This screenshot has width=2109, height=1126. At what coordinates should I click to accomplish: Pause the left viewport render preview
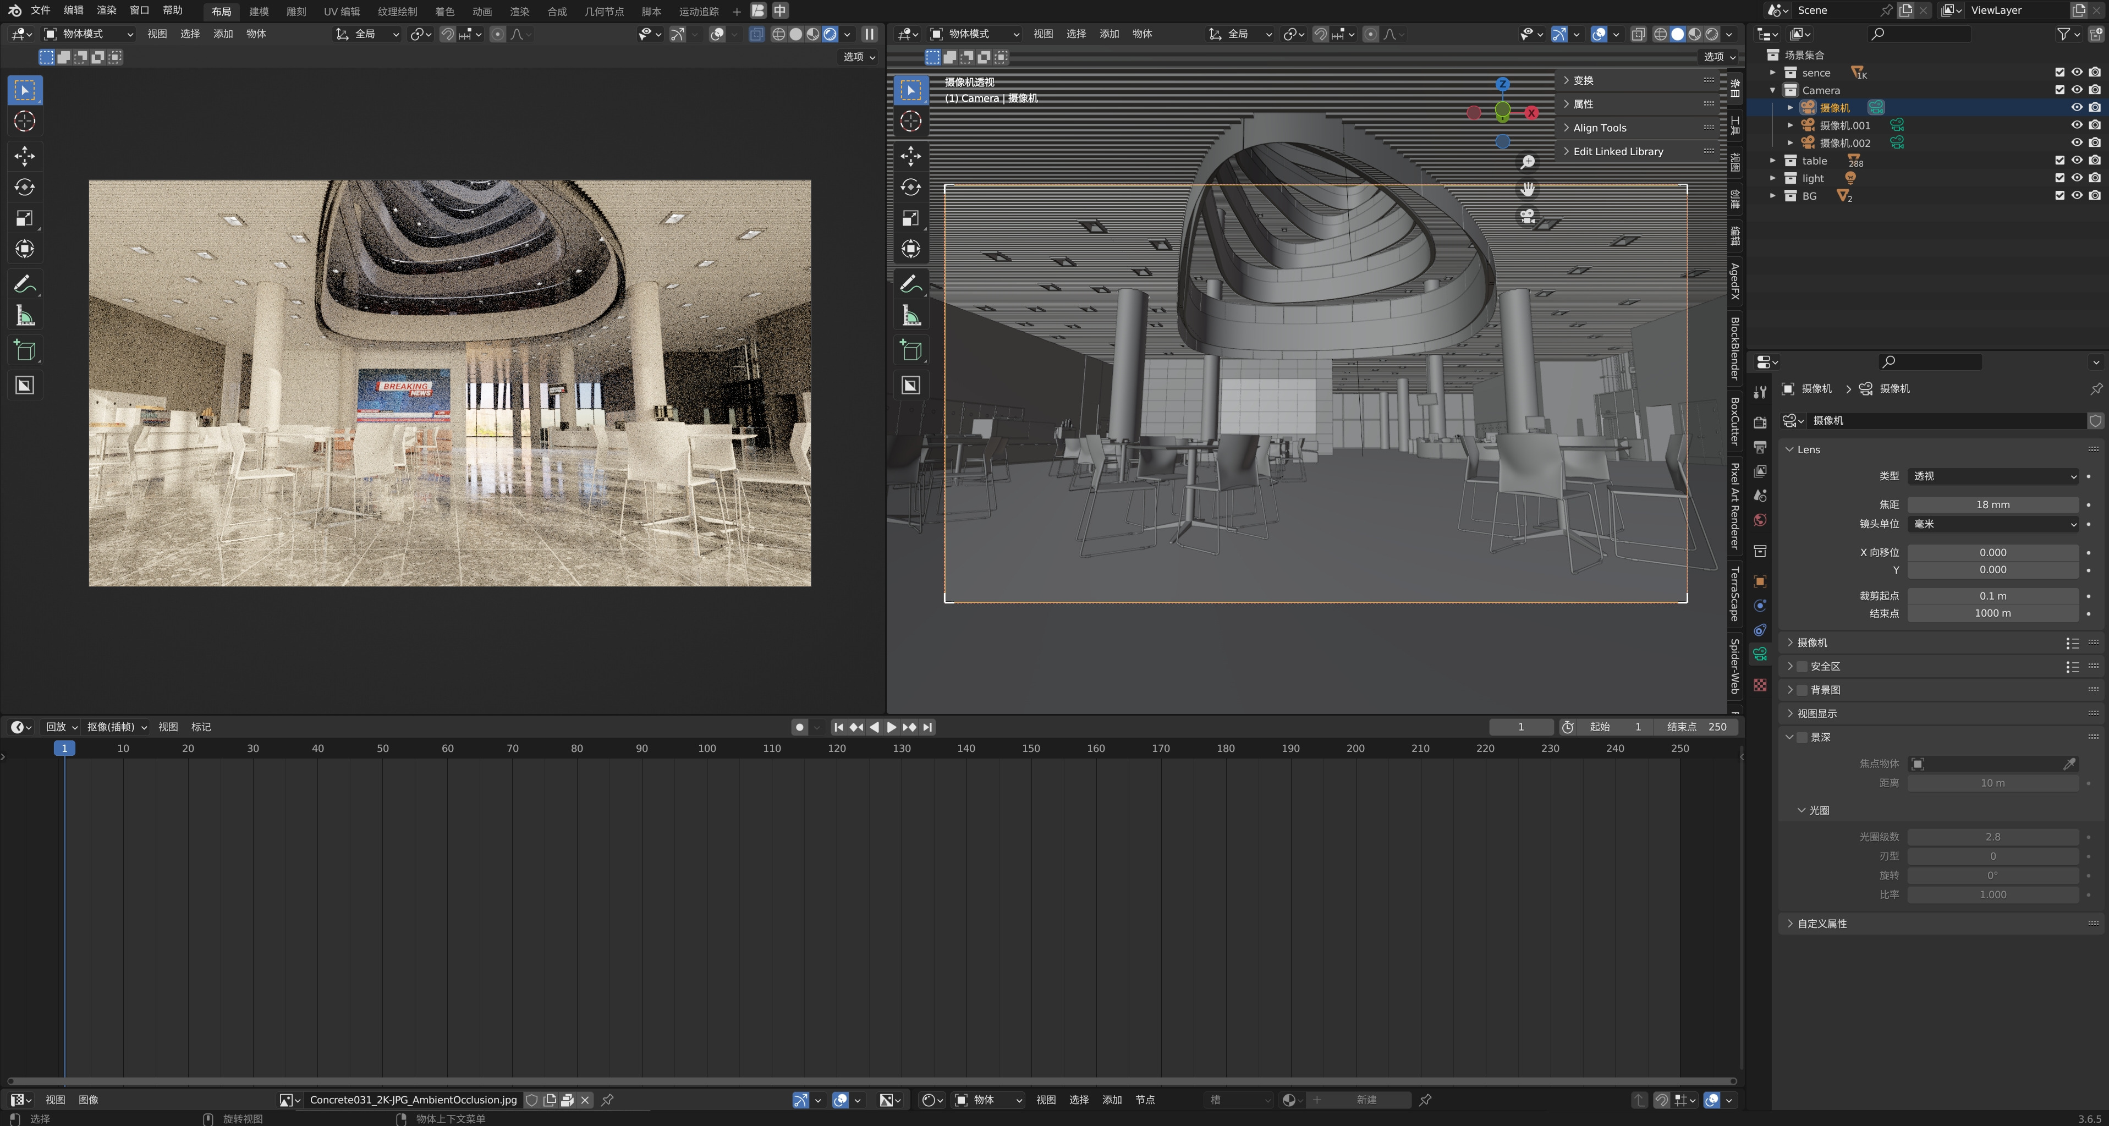(870, 35)
